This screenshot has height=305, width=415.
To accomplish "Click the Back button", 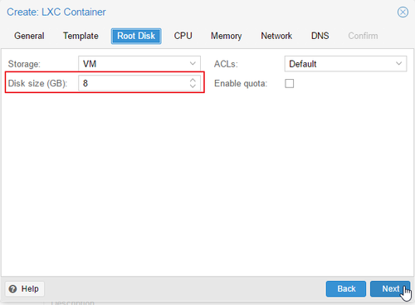I will click(x=346, y=289).
